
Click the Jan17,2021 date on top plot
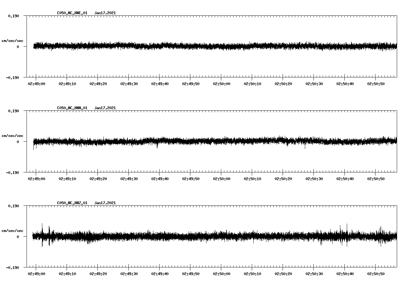[x=105, y=13]
